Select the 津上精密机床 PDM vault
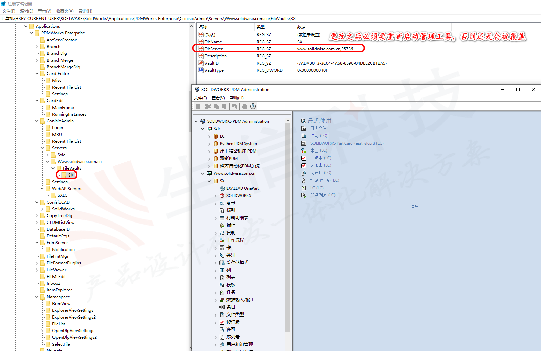The width and height of the screenshot is (541, 351). point(238,151)
